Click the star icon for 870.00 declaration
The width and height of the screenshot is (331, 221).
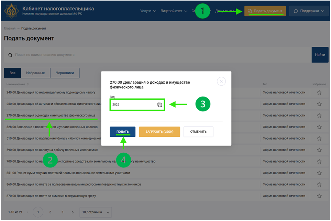[319, 196]
